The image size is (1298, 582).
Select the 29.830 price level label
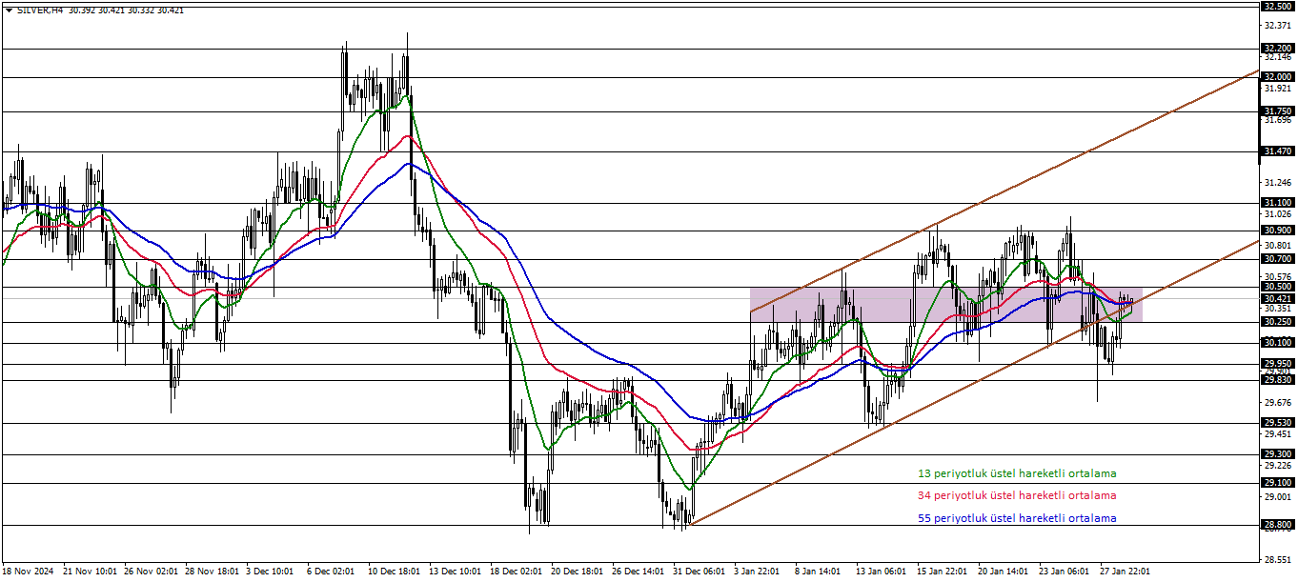1277,380
